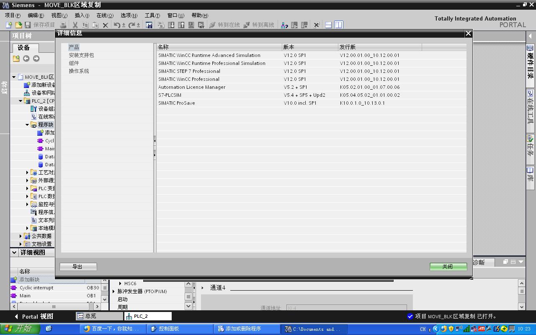Open the PLC_2 editor tab
The height and width of the screenshot is (335, 536).
click(x=148, y=316)
